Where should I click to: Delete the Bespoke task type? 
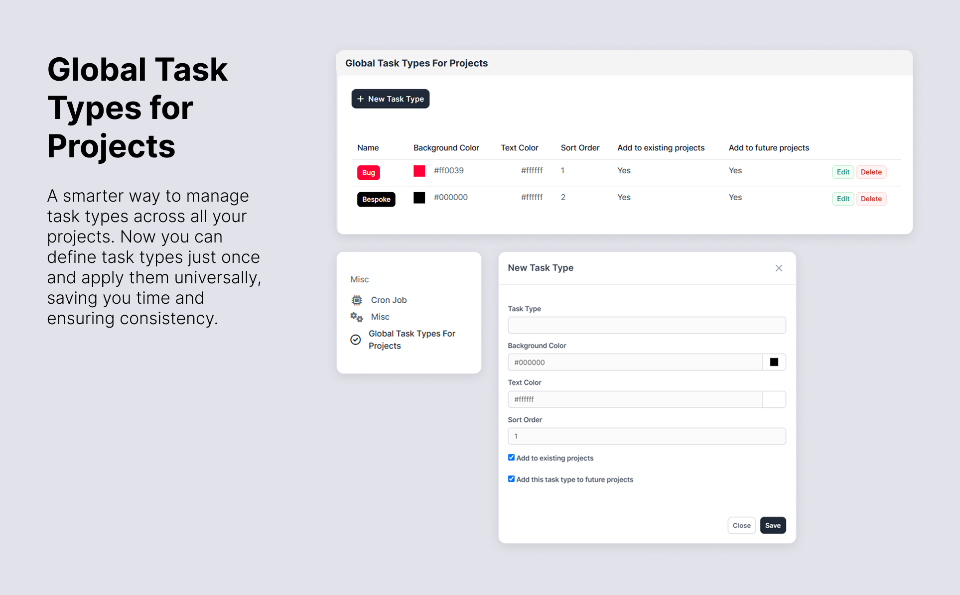coord(871,199)
